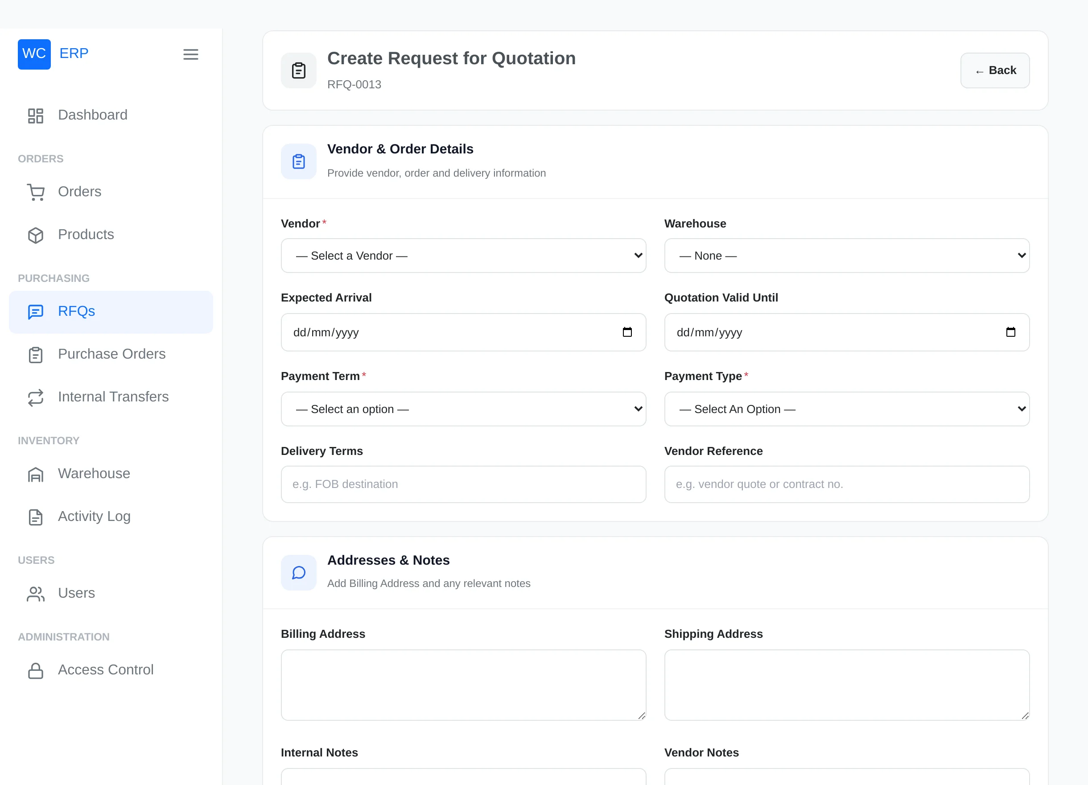Click the USERS section label
The height and width of the screenshot is (785, 1088).
(x=36, y=560)
